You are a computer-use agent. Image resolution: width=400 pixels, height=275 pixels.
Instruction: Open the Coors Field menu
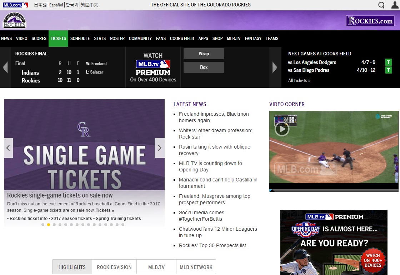(x=182, y=39)
